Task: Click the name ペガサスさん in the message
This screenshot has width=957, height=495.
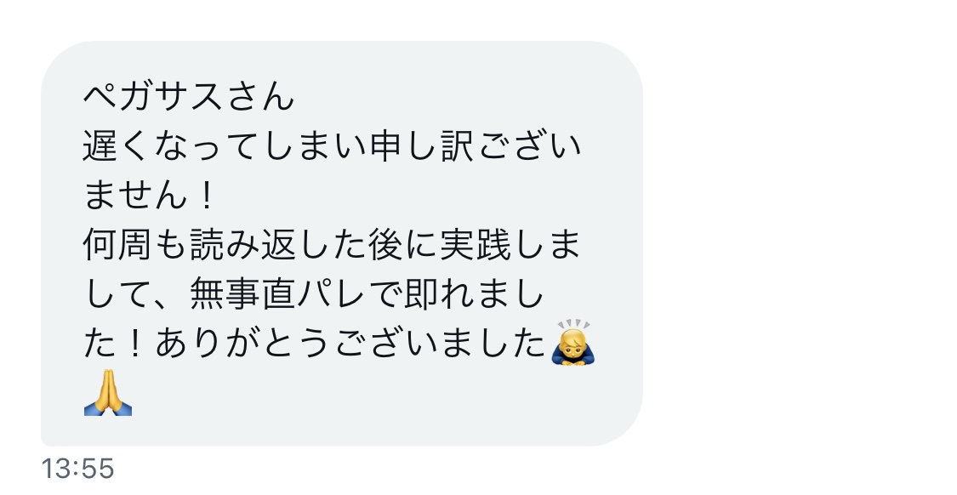Action: pyautogui.click(x=189, y=97)
